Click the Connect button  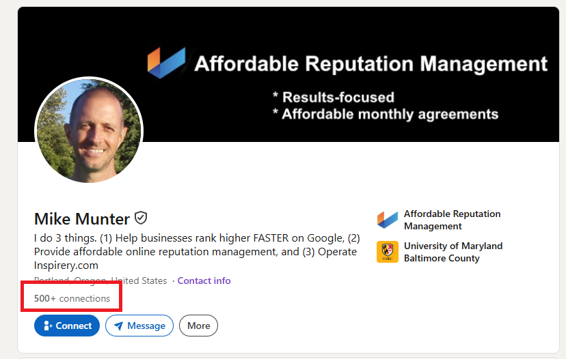click(x=67, y=326)
